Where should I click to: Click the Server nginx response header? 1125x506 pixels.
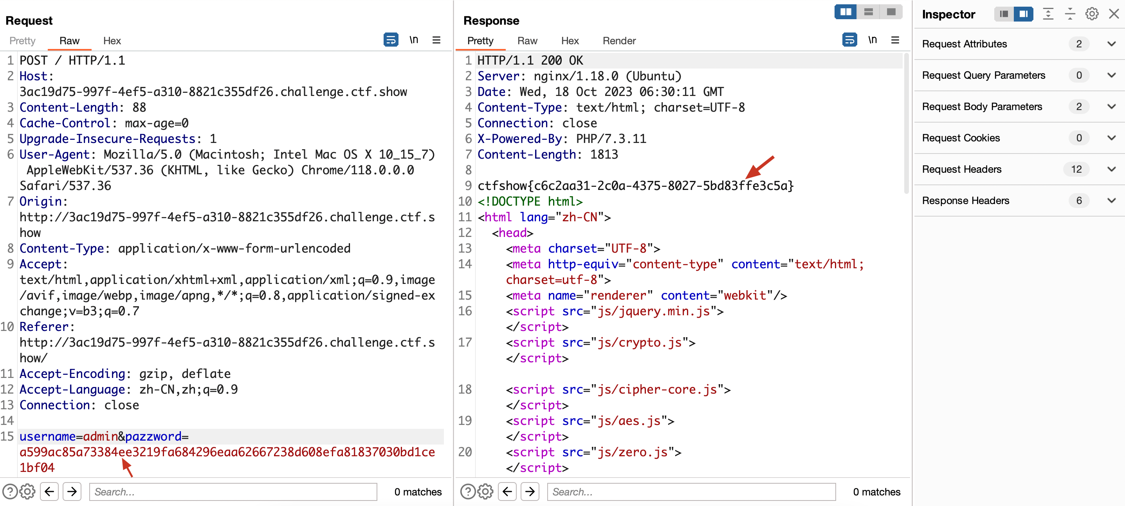[579, 76]
